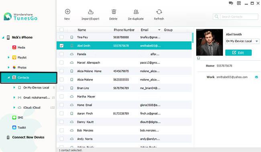
Task: Click the Toolkit icon in sidebar
Action: (x=14, y=128)
